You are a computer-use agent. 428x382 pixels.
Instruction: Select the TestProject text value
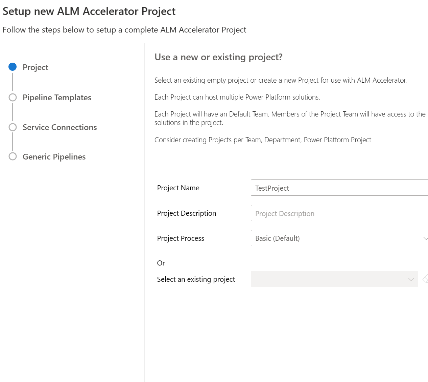(272, 188)
